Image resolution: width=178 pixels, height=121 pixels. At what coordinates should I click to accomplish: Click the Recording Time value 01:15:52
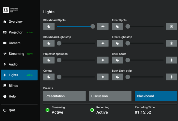click(143, 112)
